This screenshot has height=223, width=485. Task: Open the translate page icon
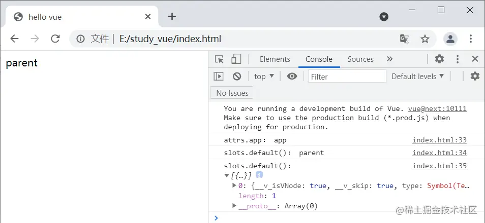405,39
